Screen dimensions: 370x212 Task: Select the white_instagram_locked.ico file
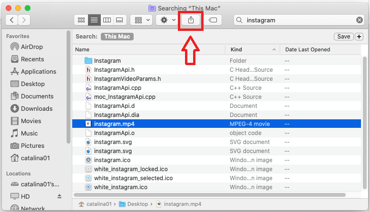pyautogui.click(x=216, y=169)
